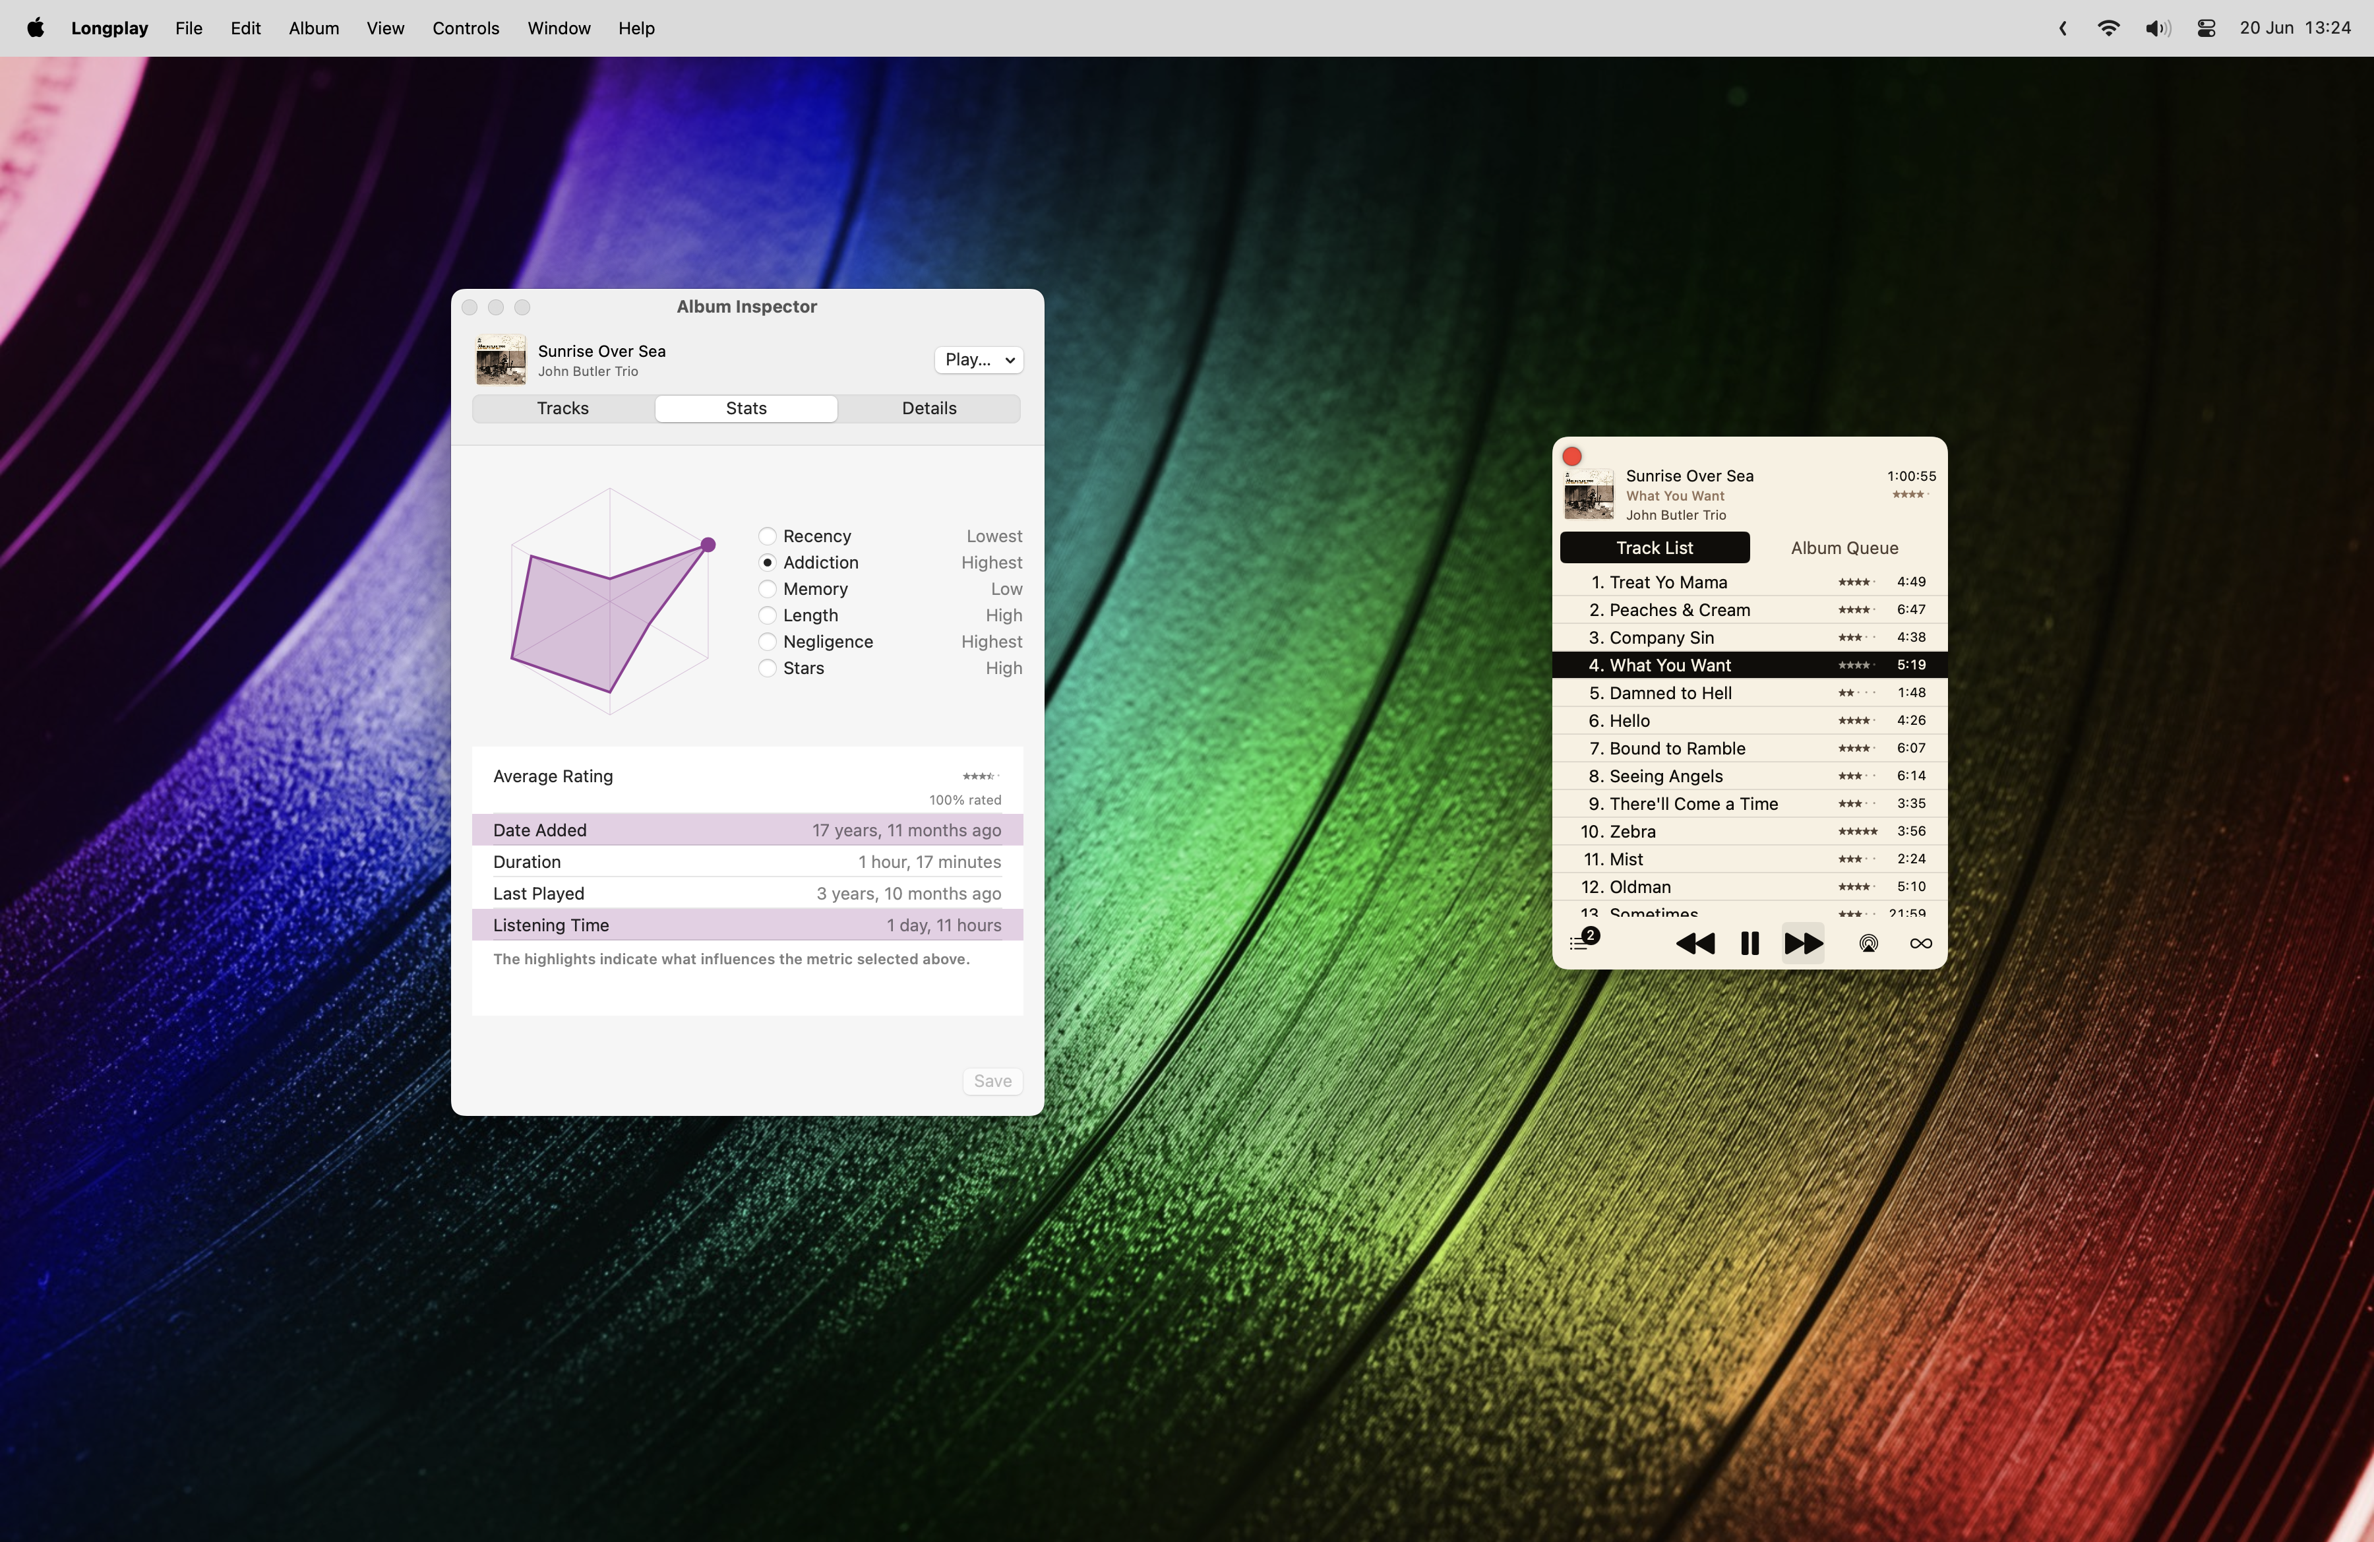Open the Help menu
Viewport: 2374px width, 1542px height.
click(636, 28)
